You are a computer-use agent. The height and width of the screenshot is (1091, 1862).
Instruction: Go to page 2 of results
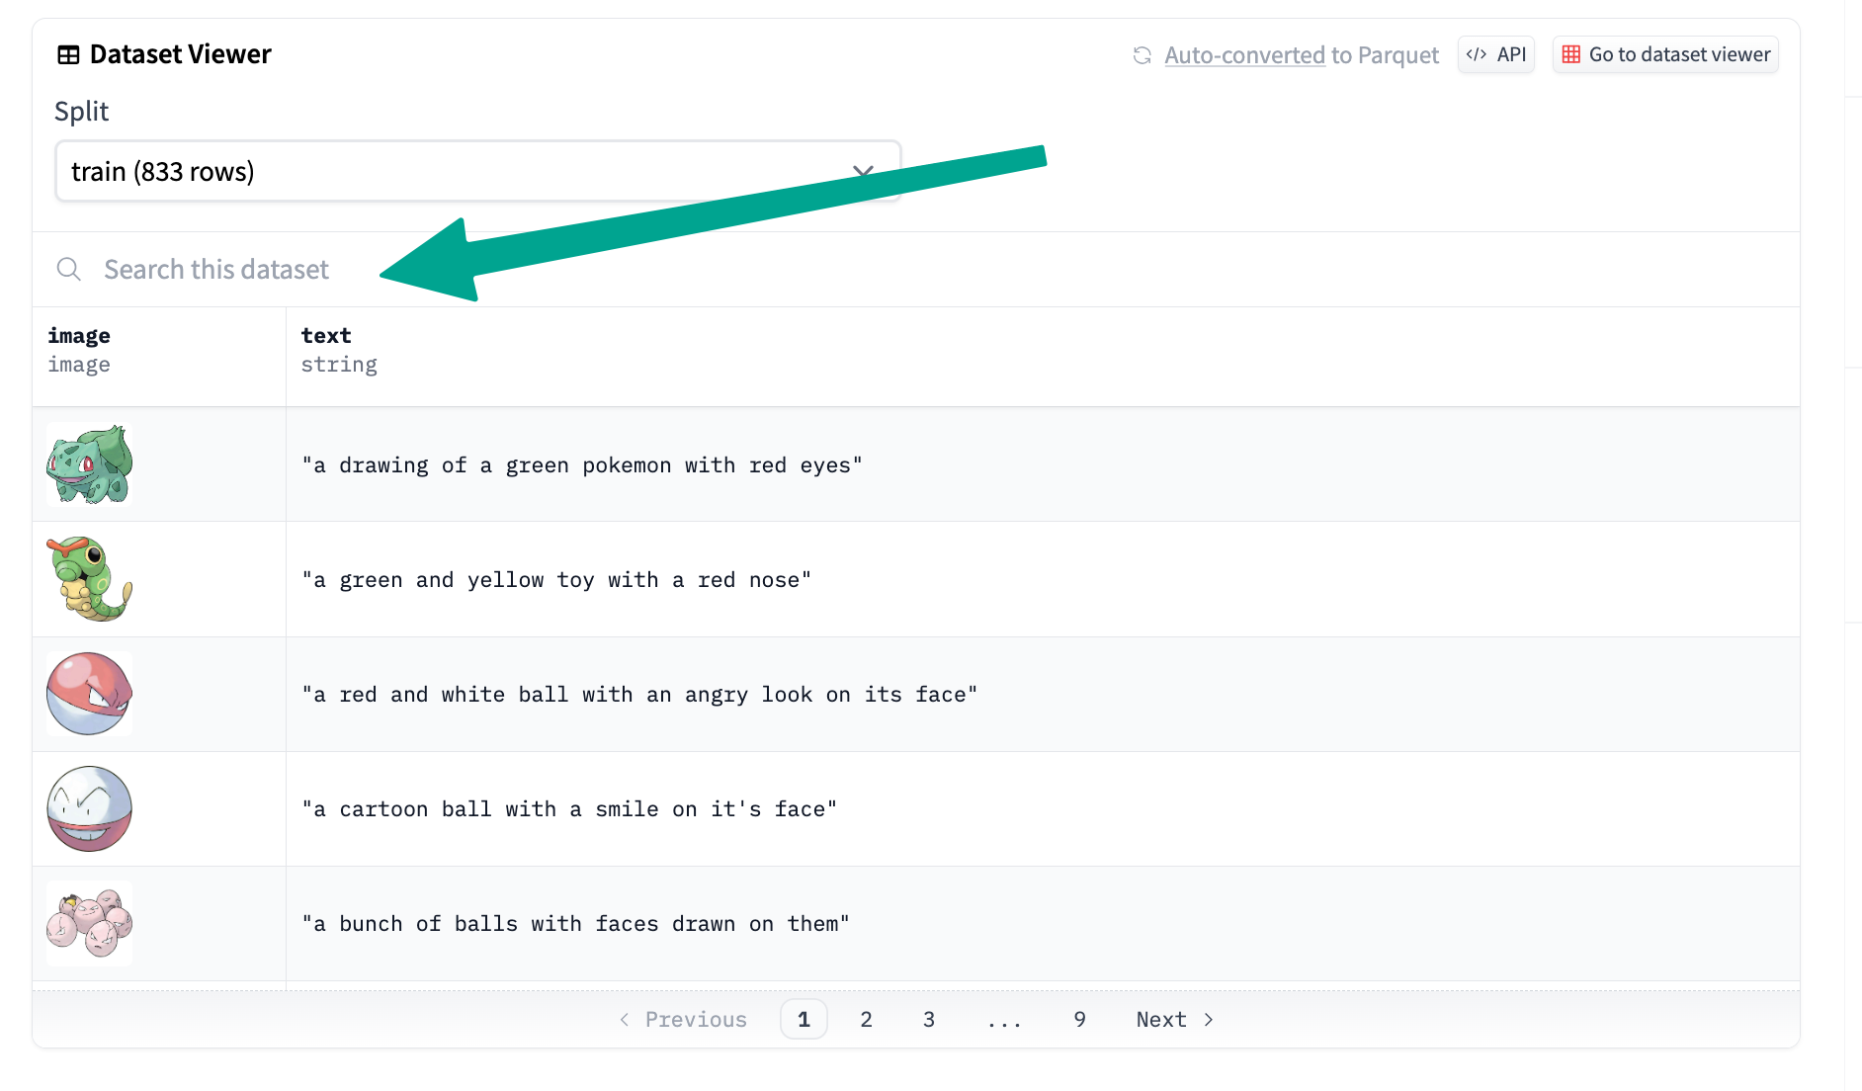pyautogui.click(x=866, y=1019)
